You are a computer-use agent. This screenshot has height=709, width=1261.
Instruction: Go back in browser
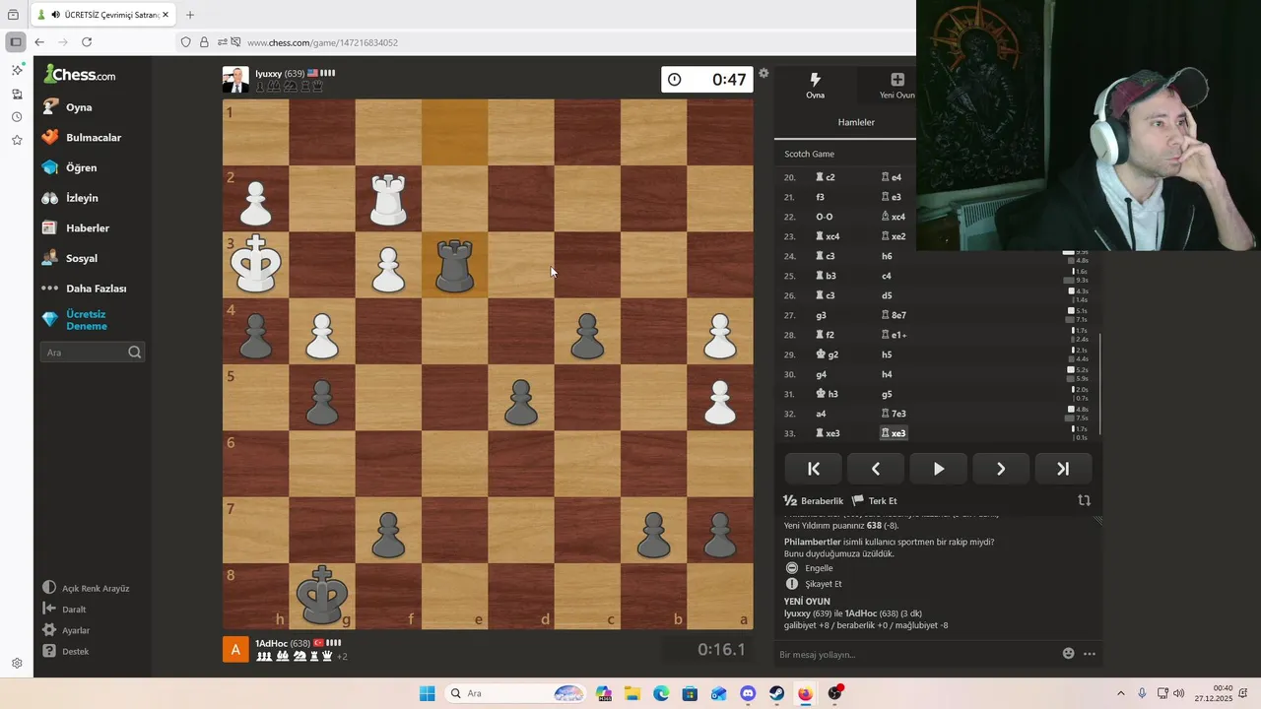39,42
